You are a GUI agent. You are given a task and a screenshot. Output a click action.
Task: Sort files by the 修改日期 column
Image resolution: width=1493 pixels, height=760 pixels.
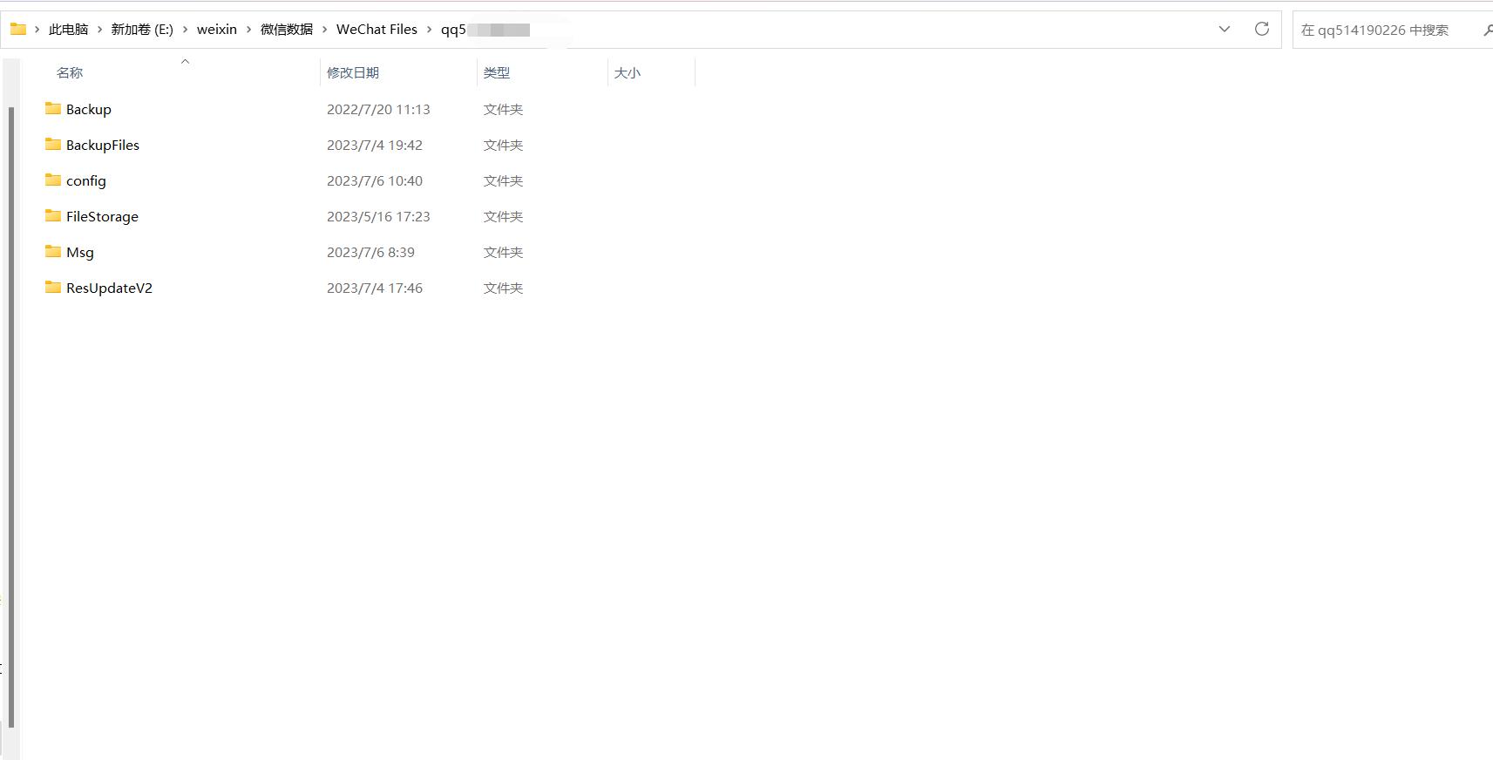click(353, 73)
